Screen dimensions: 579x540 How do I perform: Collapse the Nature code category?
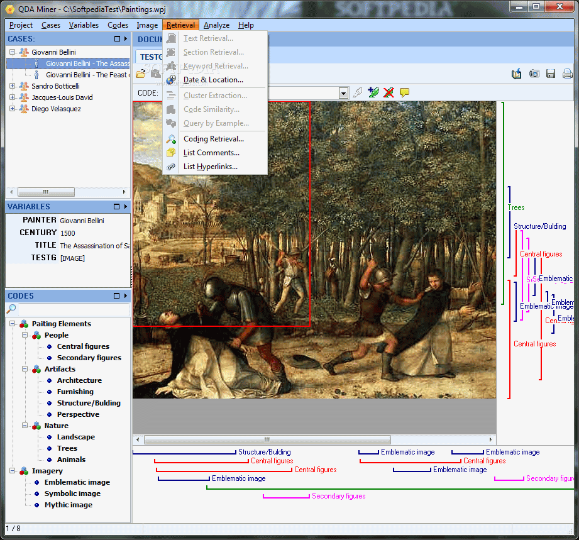point(25,426)
